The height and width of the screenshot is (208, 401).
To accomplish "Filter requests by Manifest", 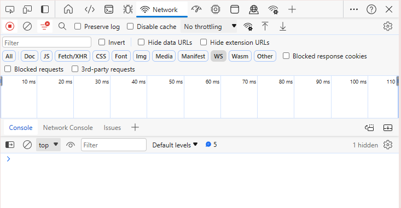I will 193,56.
